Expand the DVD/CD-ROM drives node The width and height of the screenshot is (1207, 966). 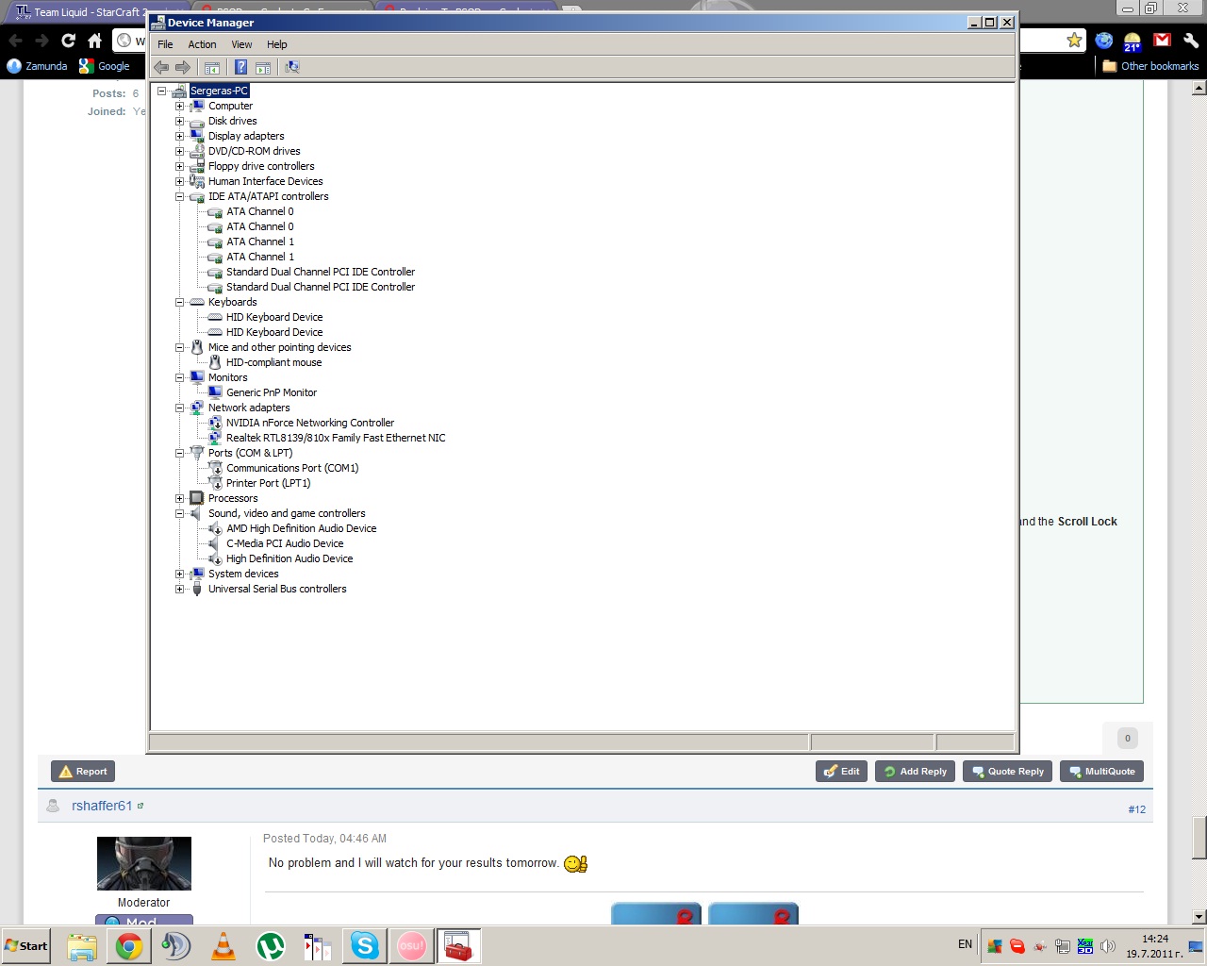(x=179, y=151)
